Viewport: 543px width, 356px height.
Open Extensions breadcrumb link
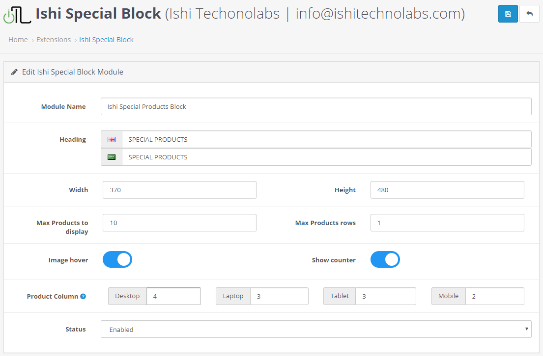[54, 40]
